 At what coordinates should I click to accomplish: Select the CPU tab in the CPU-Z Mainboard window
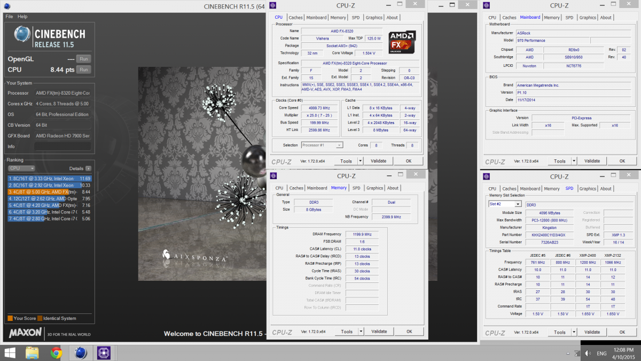(x=492, y=18)
